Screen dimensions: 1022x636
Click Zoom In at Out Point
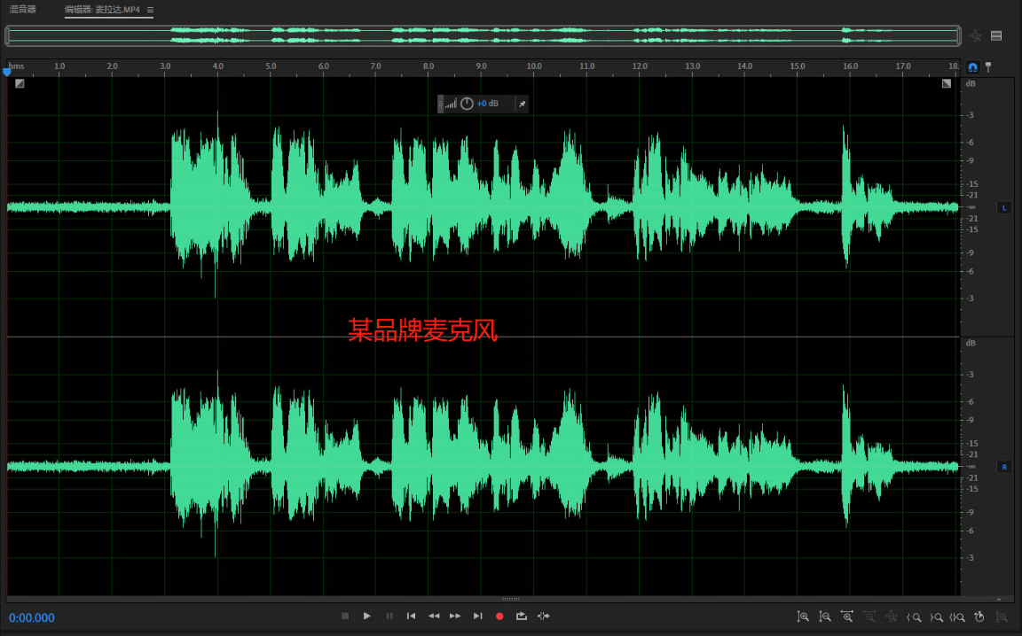tap(935, 617)
